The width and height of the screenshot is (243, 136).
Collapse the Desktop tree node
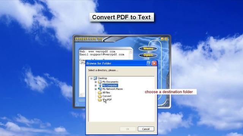[x=91, y=78]
